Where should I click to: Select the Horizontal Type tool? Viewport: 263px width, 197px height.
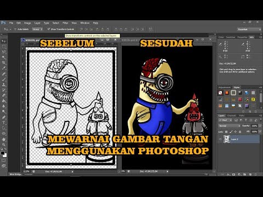3,123
